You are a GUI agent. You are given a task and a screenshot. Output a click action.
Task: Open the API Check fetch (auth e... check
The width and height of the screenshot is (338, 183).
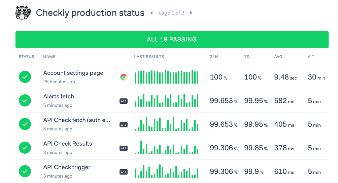click(77, 120)
